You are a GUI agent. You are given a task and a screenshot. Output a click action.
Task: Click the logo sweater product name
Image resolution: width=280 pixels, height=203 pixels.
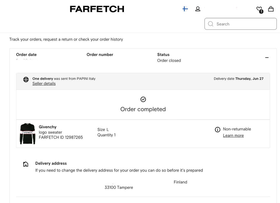click(50, 132)
